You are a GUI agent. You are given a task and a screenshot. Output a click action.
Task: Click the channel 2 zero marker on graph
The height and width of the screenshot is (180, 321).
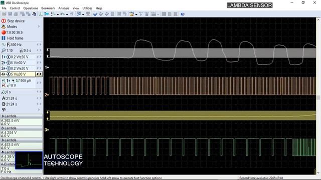pyautogui.click(x=47, y=94)
